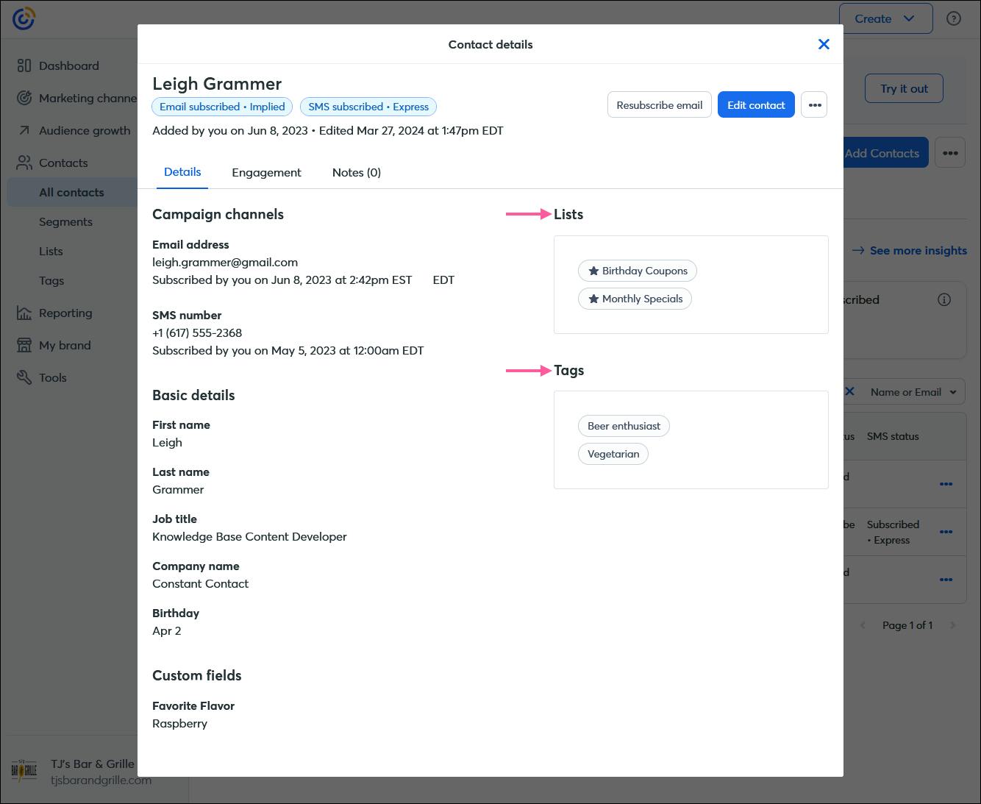The width and height of the screenshot is (981, 804).
Task: Open the See more insights link
Action: 910,250
